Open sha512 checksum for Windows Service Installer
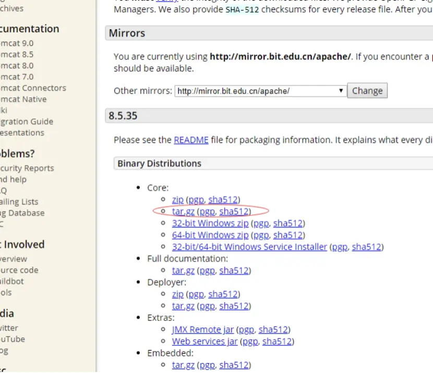This screenshot has width=433, height=373. pos(366,247)
